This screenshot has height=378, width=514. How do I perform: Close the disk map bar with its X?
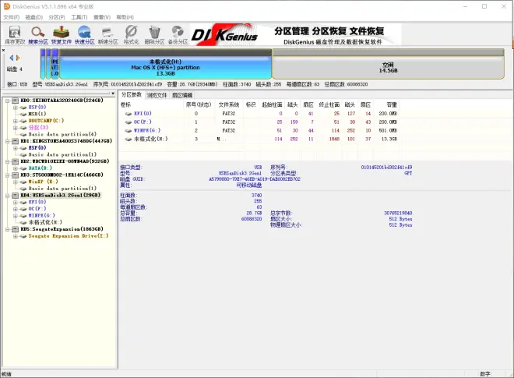pos(3,50)
